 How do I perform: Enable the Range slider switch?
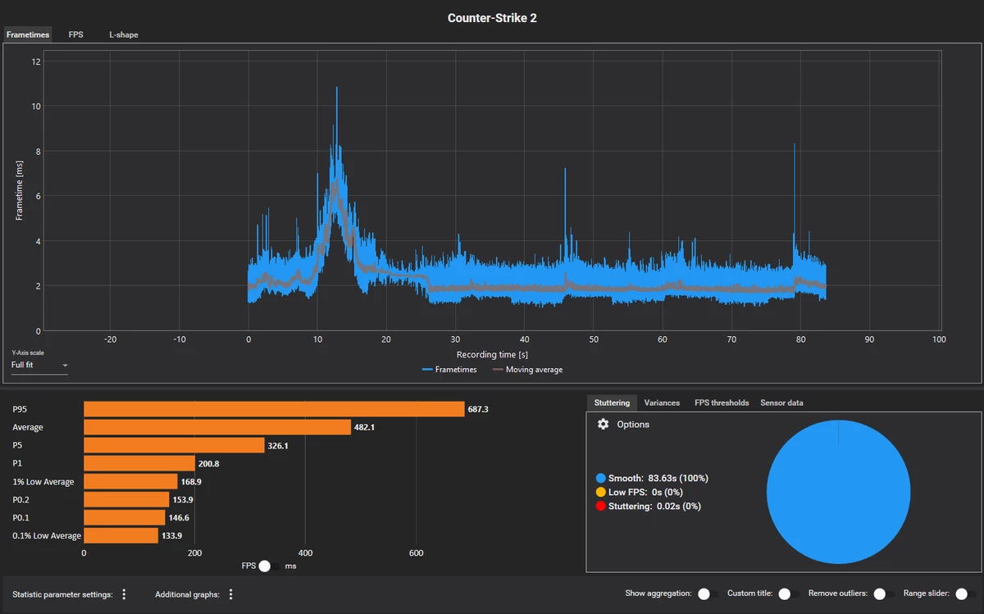point(966,594)
